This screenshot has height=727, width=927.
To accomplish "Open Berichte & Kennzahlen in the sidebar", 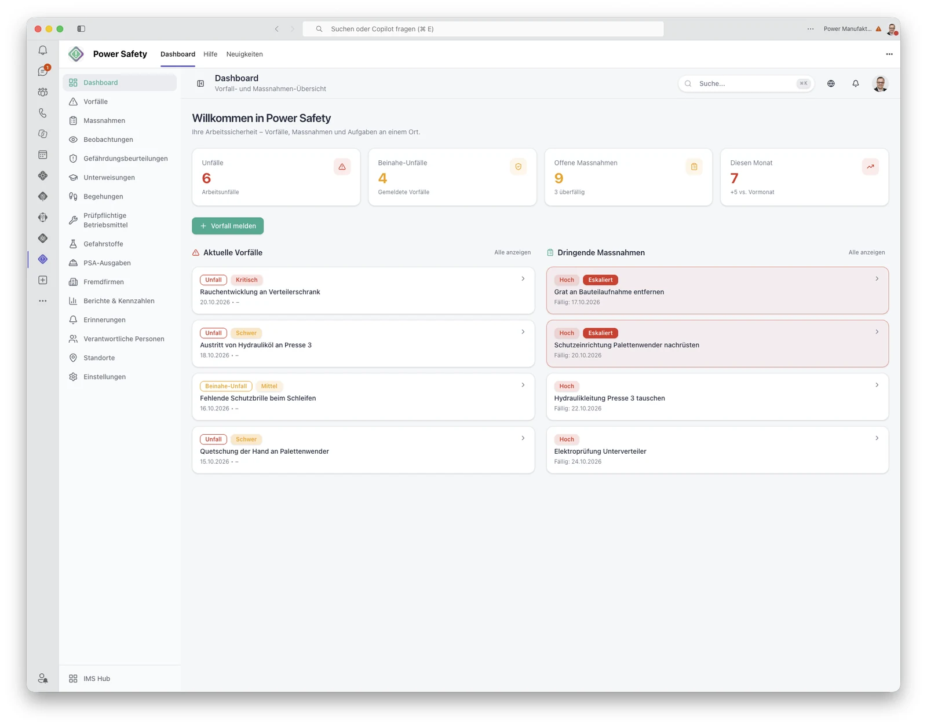I will pyautogui.click(x=120, y=301).
